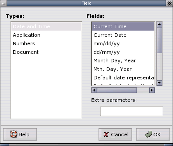
Task: Click the Help button with lifebuoy icon
Action: [20, 134]
